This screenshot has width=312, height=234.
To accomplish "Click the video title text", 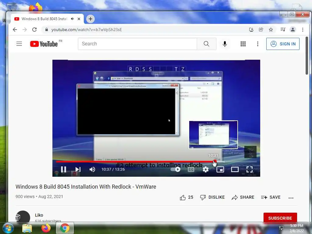I will click(x=86, y=187).
